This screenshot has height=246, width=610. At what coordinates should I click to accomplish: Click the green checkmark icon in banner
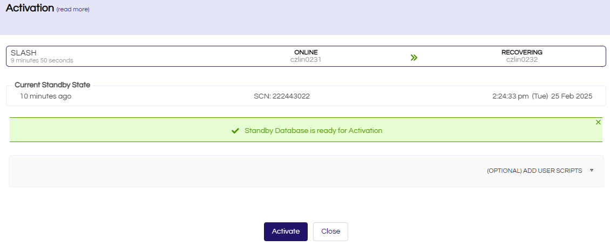pyautogui.click(x=235, y=131)
